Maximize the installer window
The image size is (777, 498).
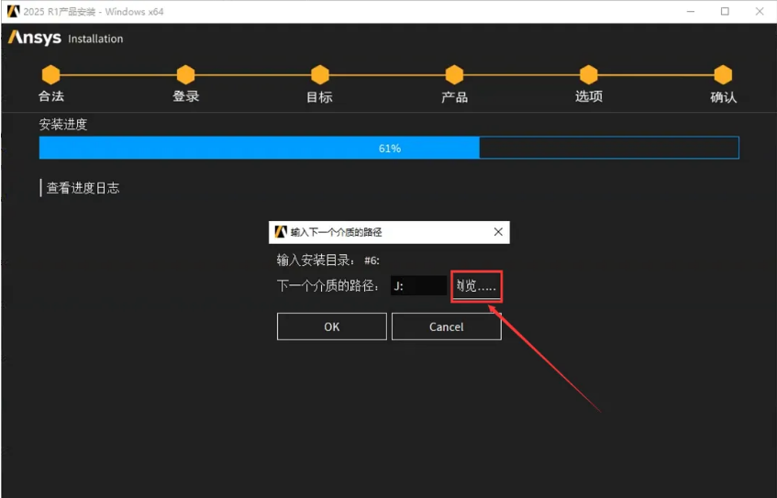click(725, 11)
